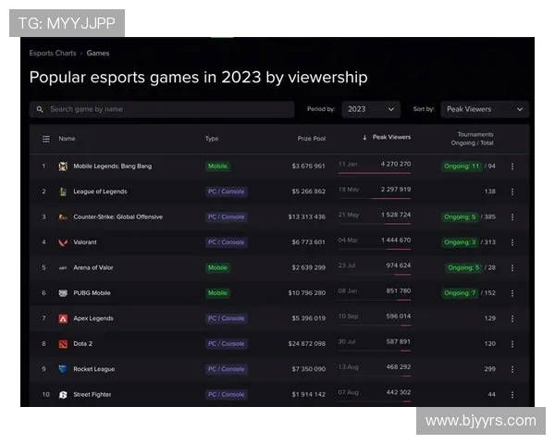Click the Valorant logo icon
Viewport: 555px width, 444px height.
(x=63, y=242)
